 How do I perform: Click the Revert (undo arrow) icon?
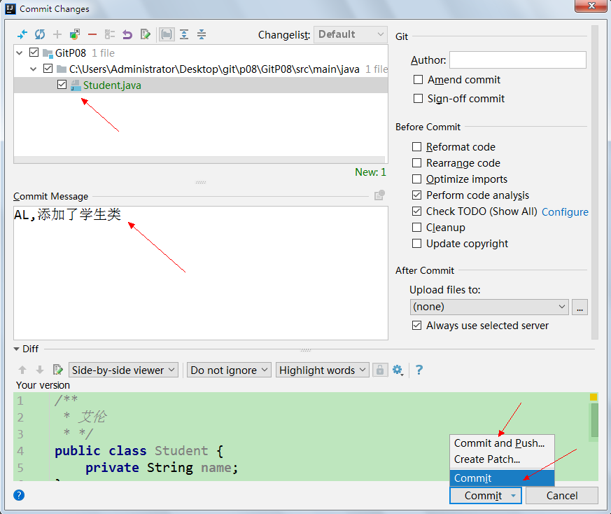127,34
